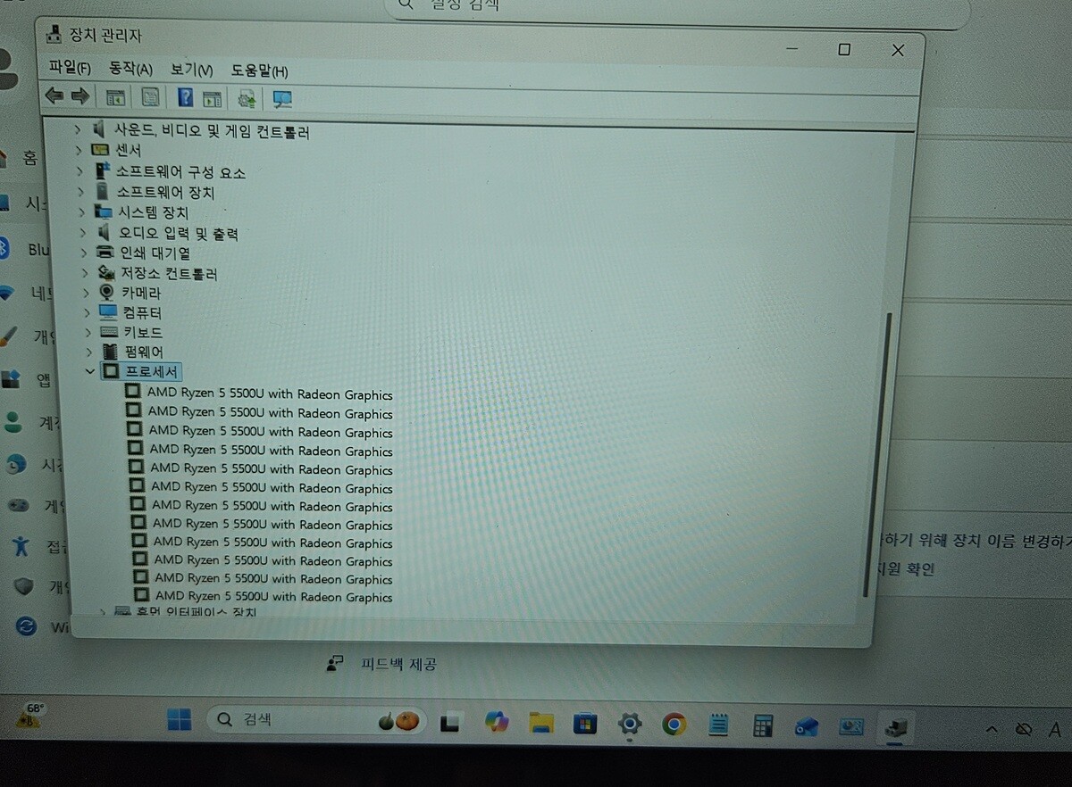Viewport: 1072px width, 787px height.
Task: Open the 파일(F) menu
Action: click(70, 68)
